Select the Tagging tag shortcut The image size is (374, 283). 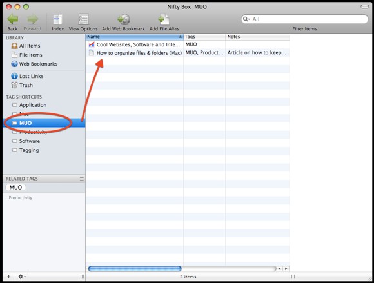click(29, 150)
